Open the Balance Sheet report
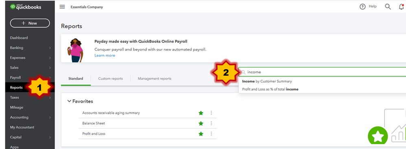406x149 pixels. click(x=94, y=123)
